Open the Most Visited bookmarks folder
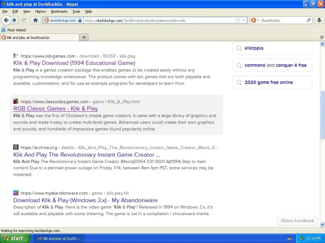 (x=13, y=30)
